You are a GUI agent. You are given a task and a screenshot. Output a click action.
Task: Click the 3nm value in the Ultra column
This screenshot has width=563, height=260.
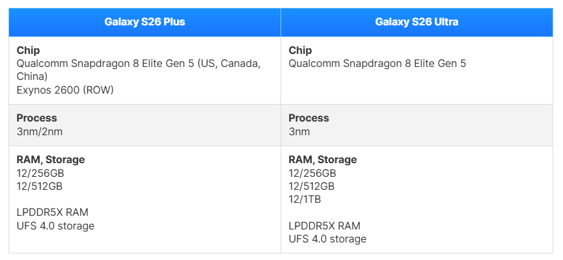pos(299,132)
